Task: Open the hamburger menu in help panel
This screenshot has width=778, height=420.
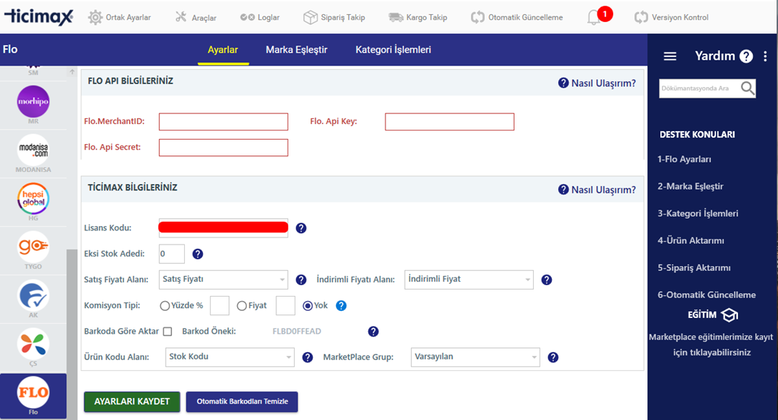Action: 670,56
